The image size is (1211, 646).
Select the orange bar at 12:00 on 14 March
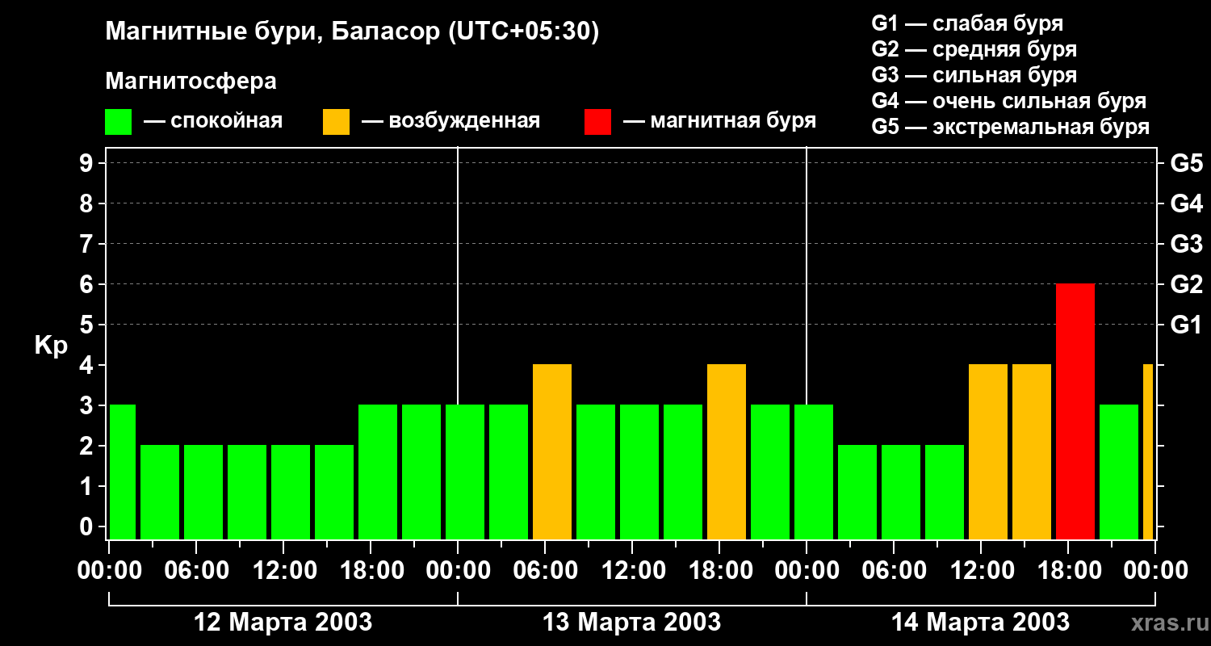[988, 452]
